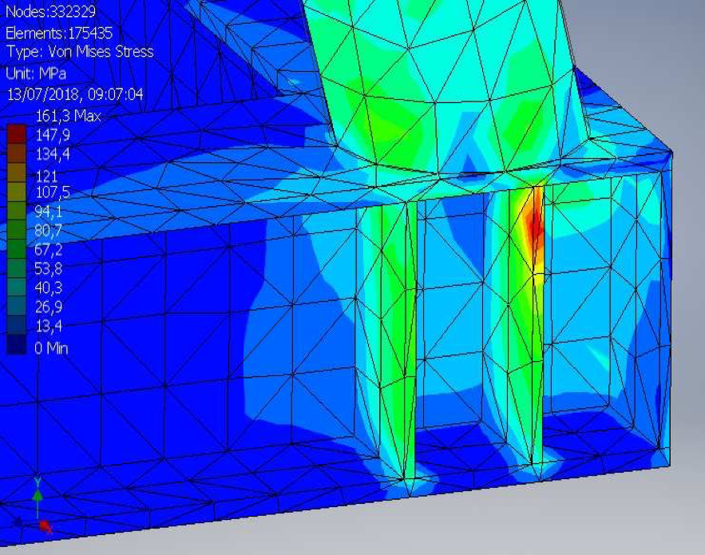The height and width of the screenshot is (555, 705).
Task: Click the red X-axis arrow of the triad
Action: click(46, 525)
